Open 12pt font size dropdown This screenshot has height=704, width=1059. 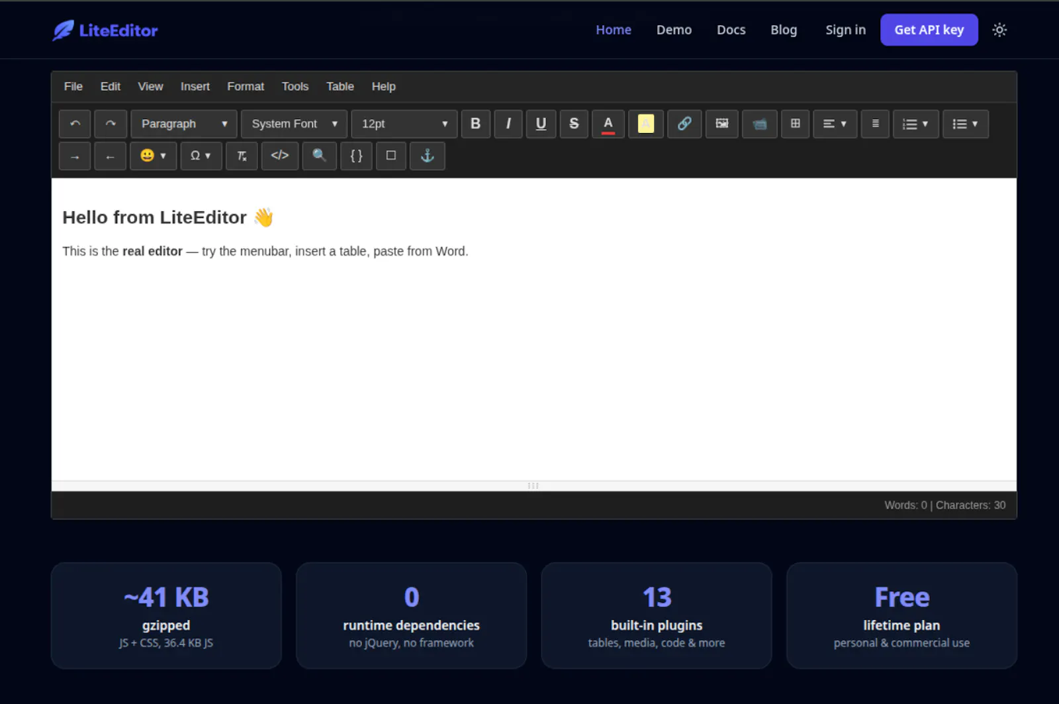pyautogui.click(x=404, y=124)
